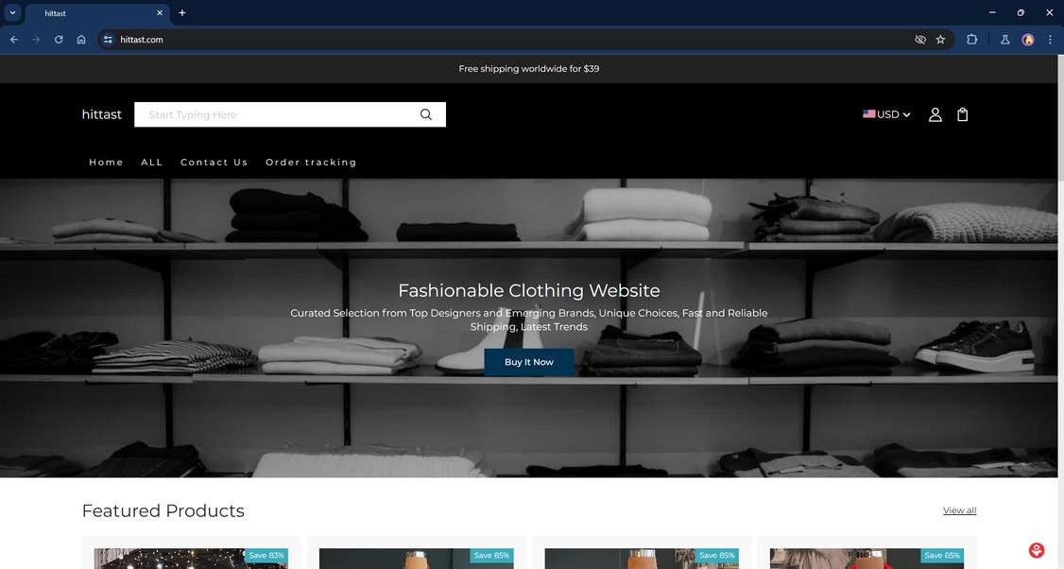Click the Chrome extensions puzzle icon

tap(971, 39)
